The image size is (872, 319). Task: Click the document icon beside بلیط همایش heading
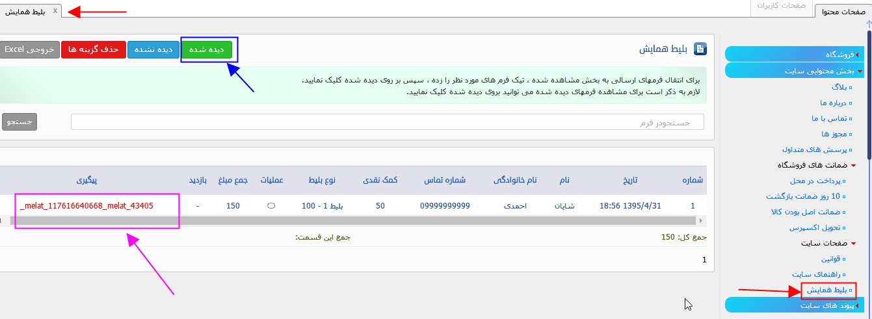pos(700,49)
